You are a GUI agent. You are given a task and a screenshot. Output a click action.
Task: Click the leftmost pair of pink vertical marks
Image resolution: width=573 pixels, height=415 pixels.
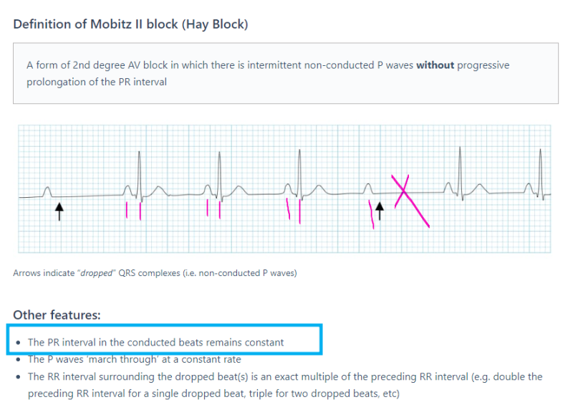pos(133,211)
